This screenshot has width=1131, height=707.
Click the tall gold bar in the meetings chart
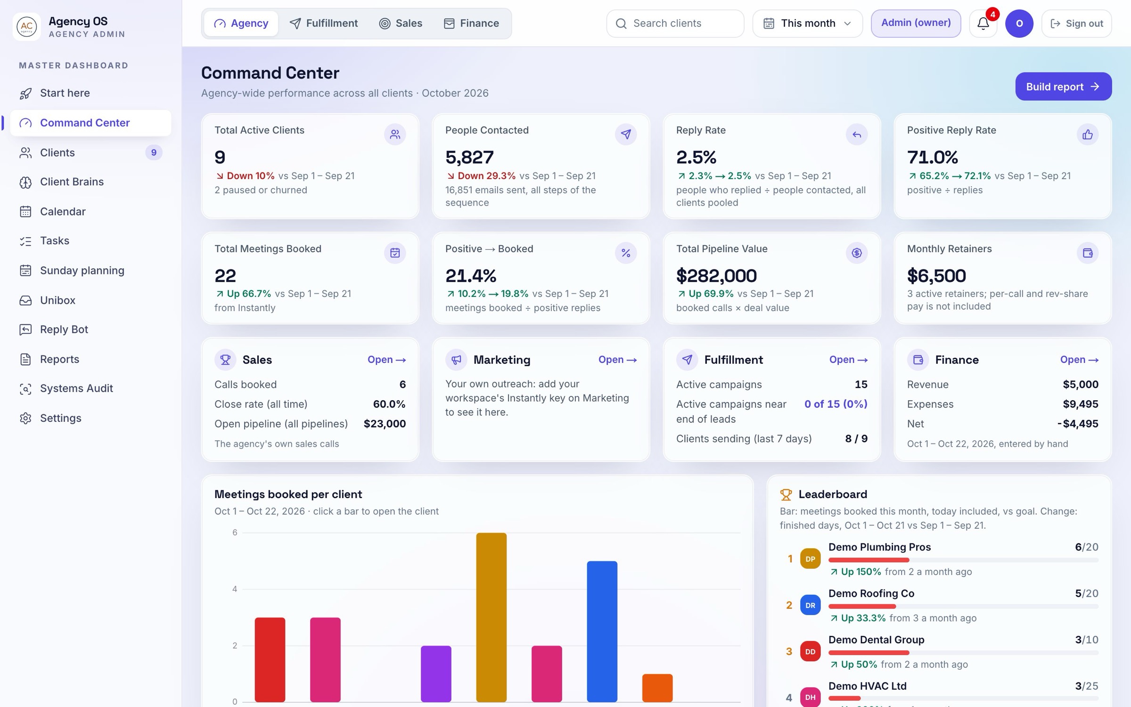click(491, 617)
